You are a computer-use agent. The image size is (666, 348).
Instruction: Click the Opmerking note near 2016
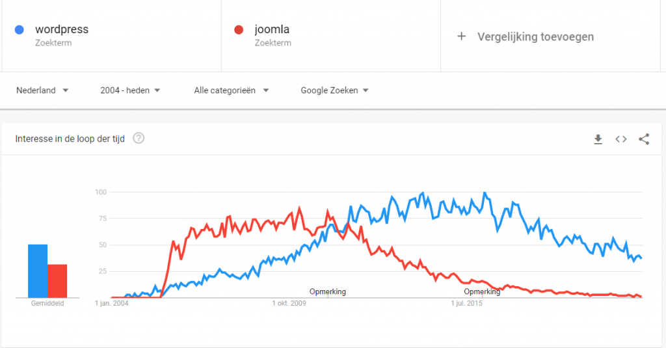pos(482,292)
